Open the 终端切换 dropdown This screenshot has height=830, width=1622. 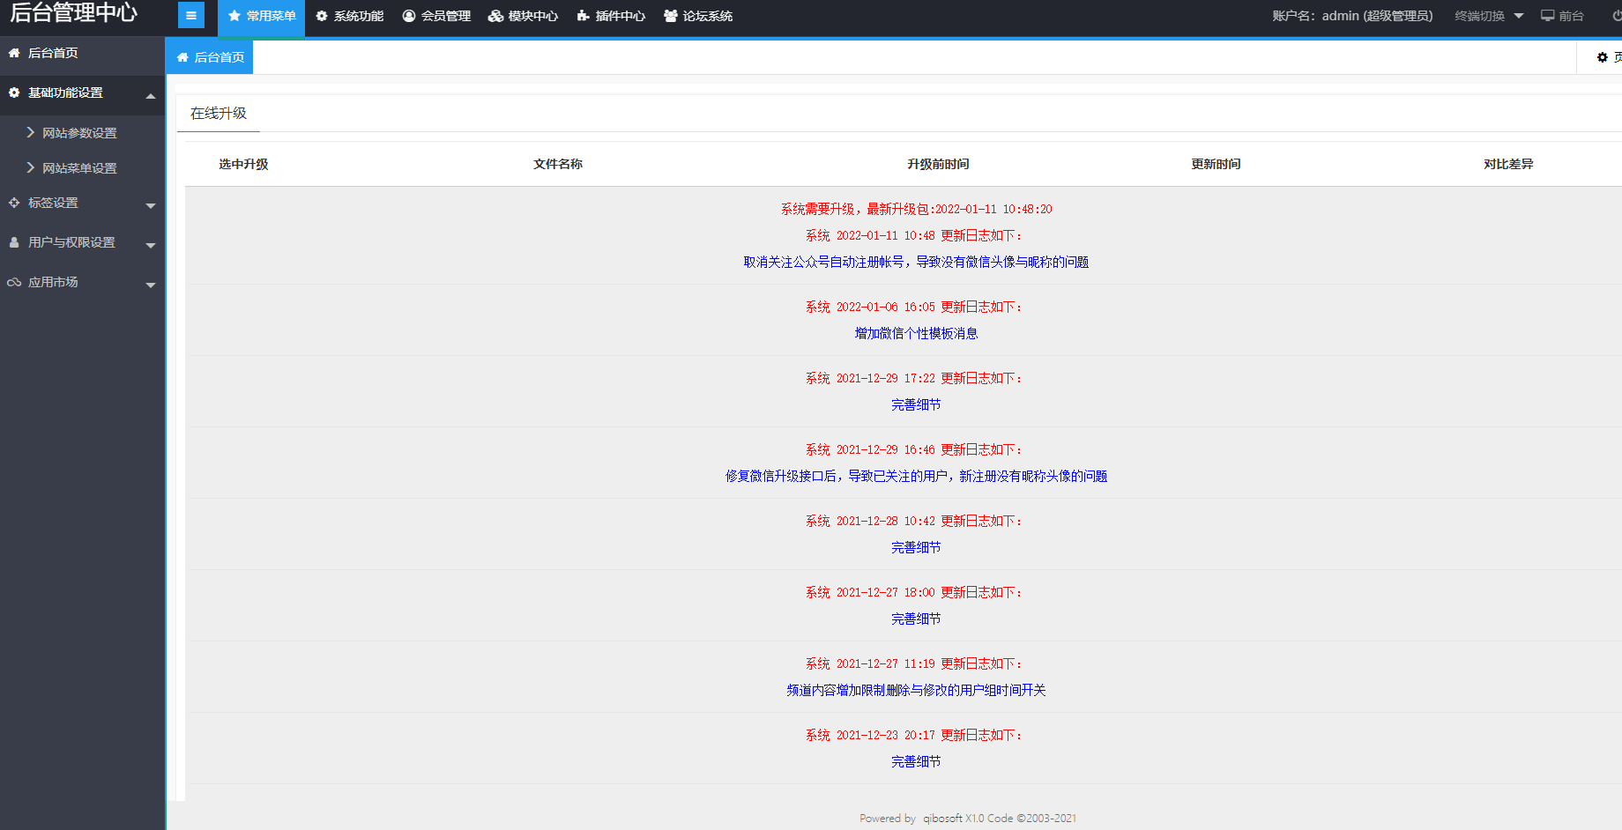(x=1488, y=16)
